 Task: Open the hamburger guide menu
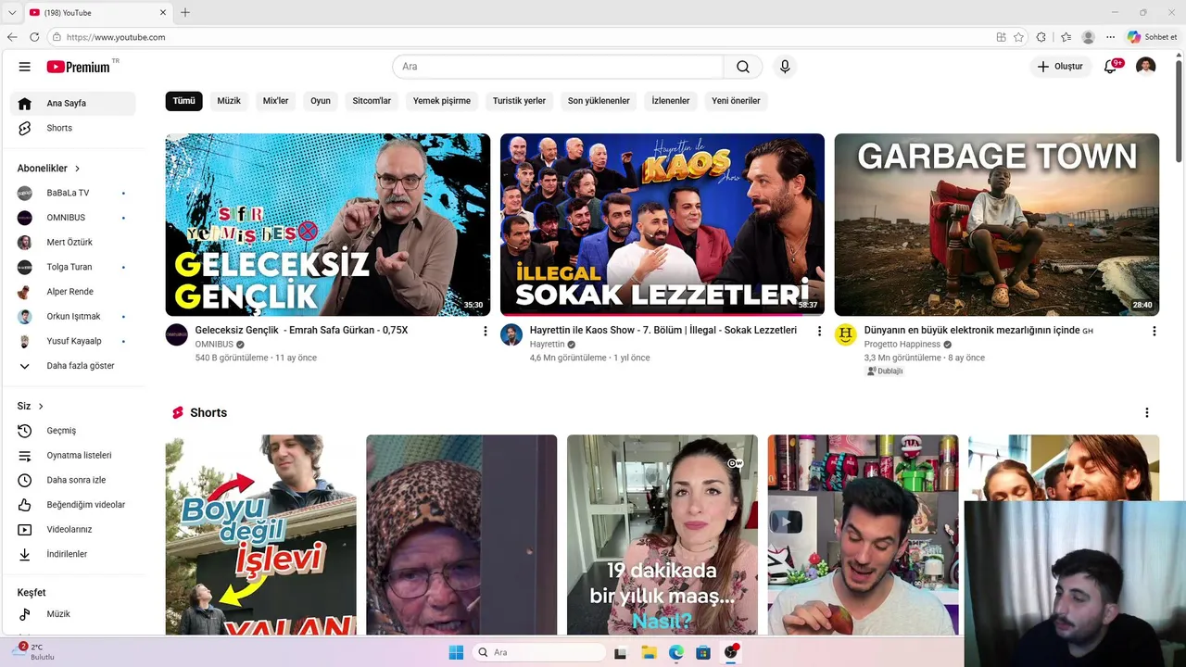[25, 67]
